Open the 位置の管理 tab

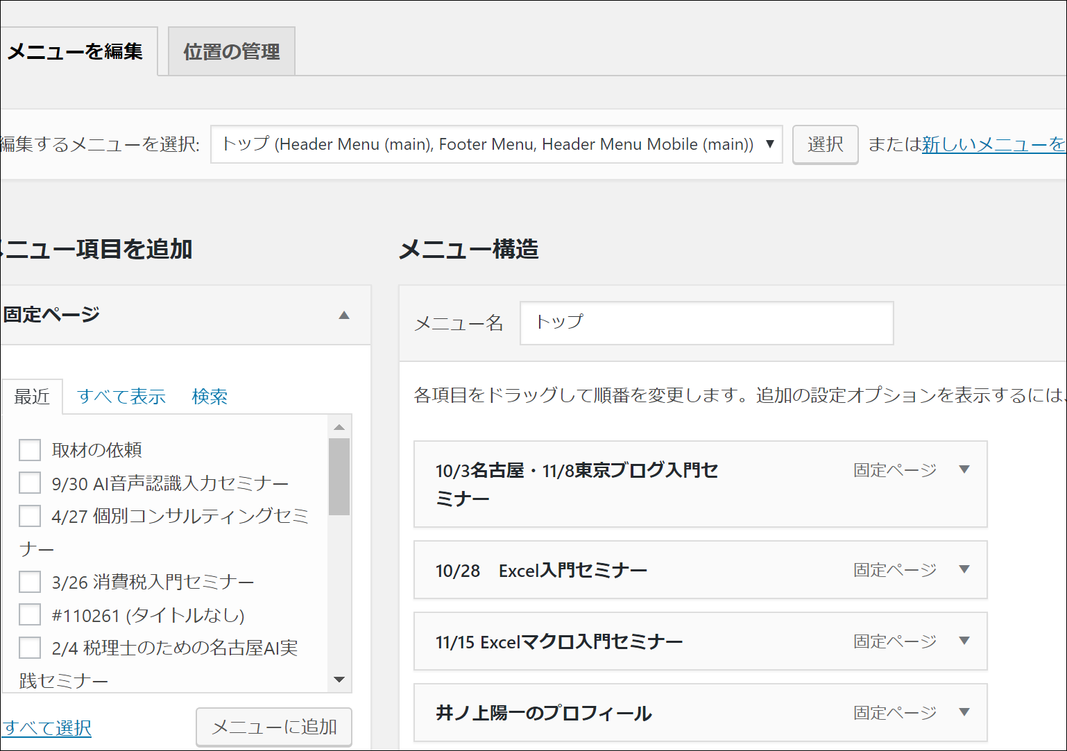click(232, 51)
